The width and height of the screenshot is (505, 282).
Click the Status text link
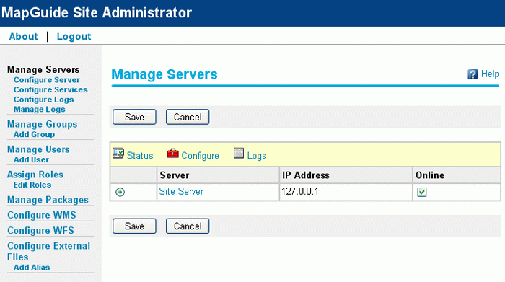pos(140,156)
